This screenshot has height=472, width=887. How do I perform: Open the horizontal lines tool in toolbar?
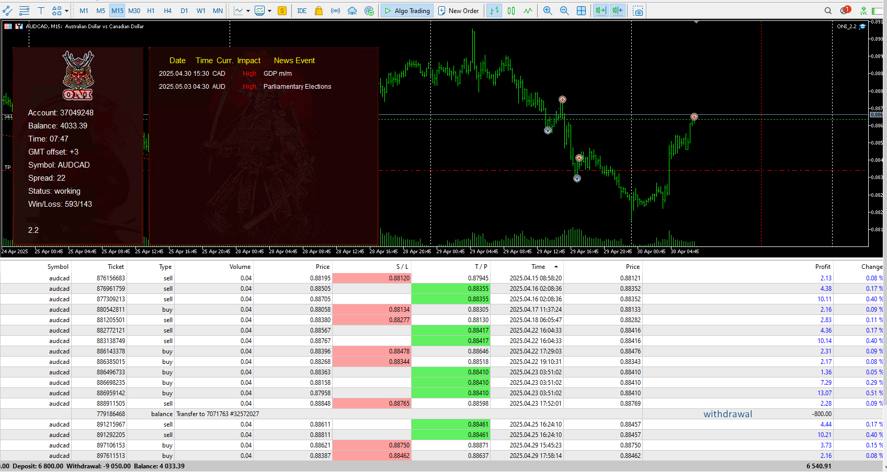coord(24,10)
